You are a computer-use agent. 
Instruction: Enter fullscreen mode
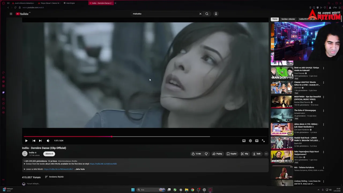pos(263,141)
